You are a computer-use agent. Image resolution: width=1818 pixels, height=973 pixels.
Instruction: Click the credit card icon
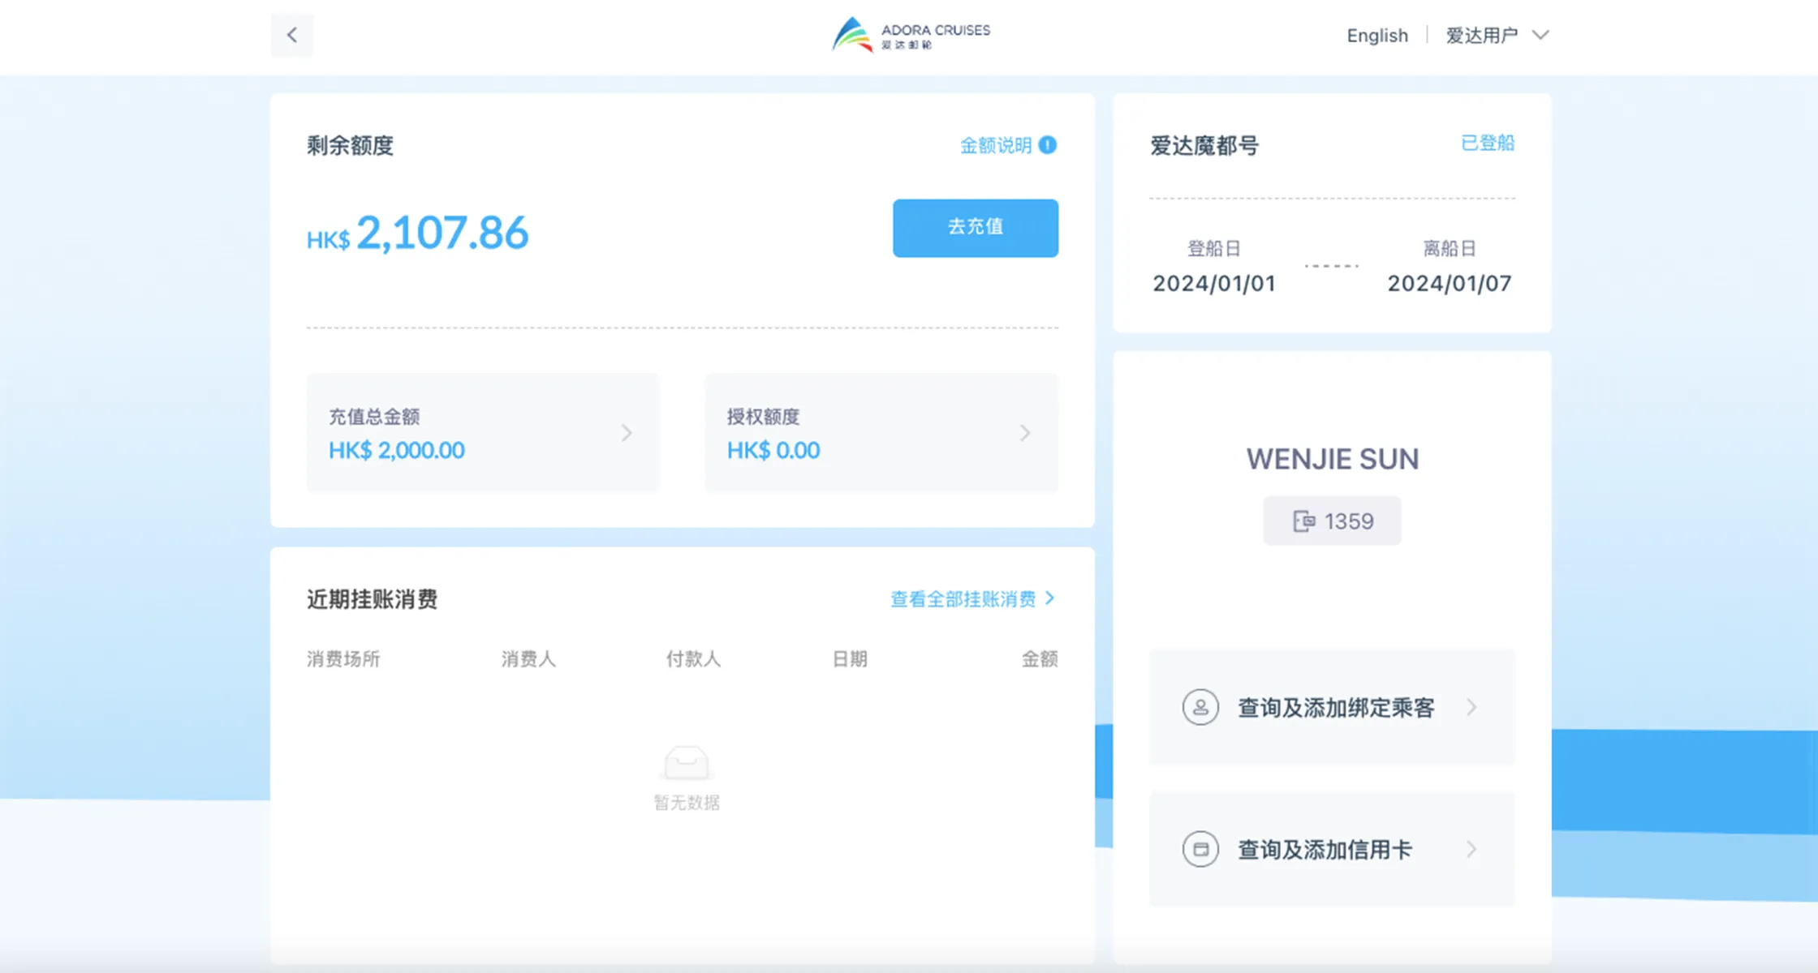pos(1200,850)
